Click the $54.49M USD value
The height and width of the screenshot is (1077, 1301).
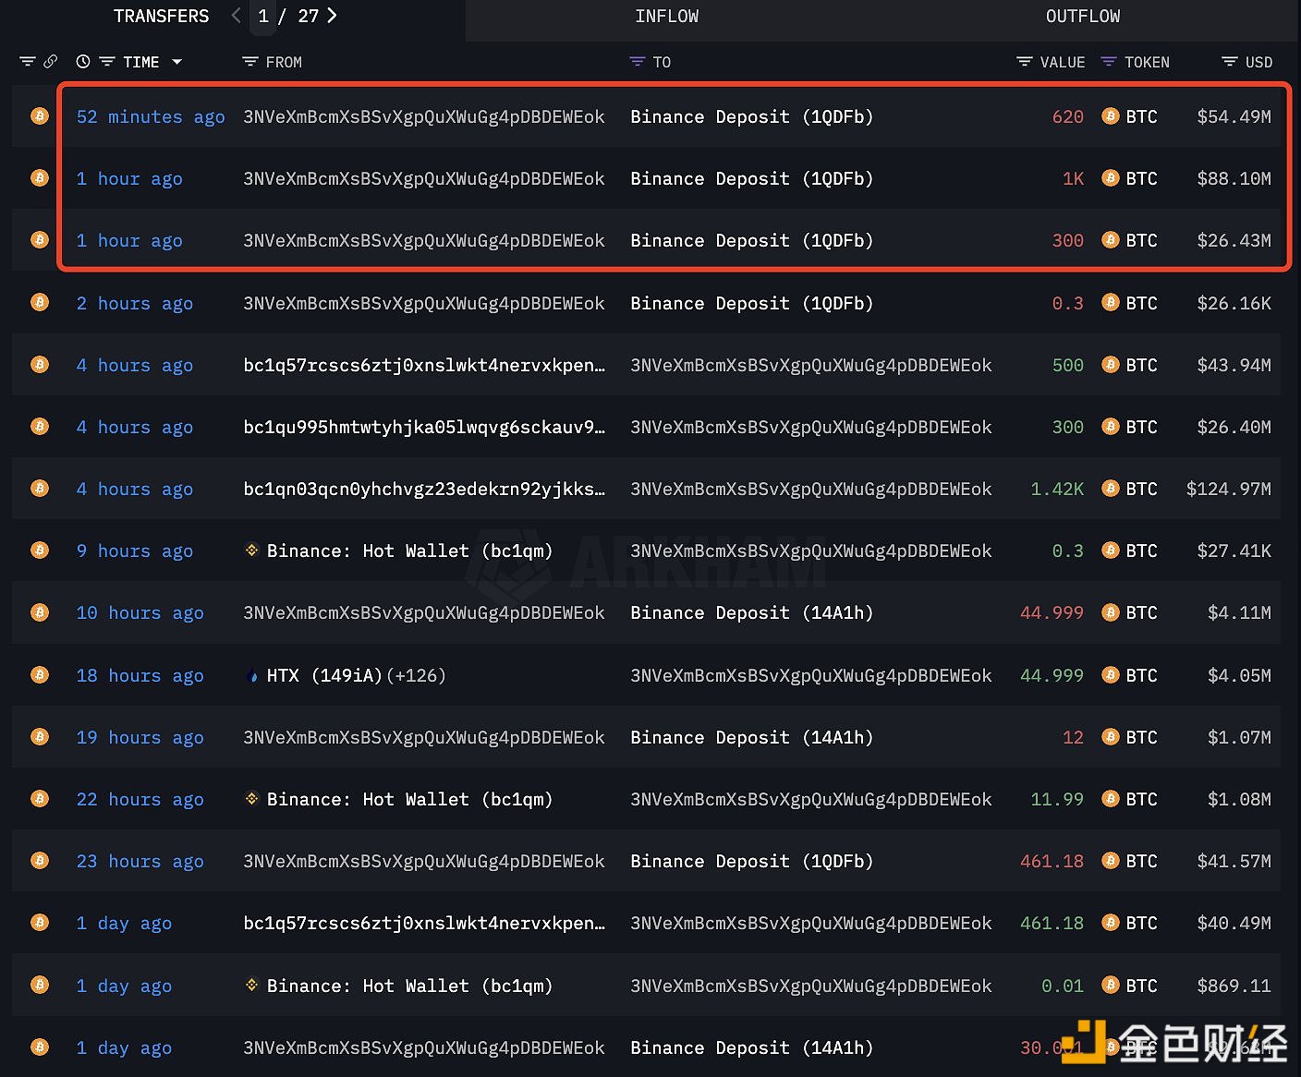(x=1234, y=116)
